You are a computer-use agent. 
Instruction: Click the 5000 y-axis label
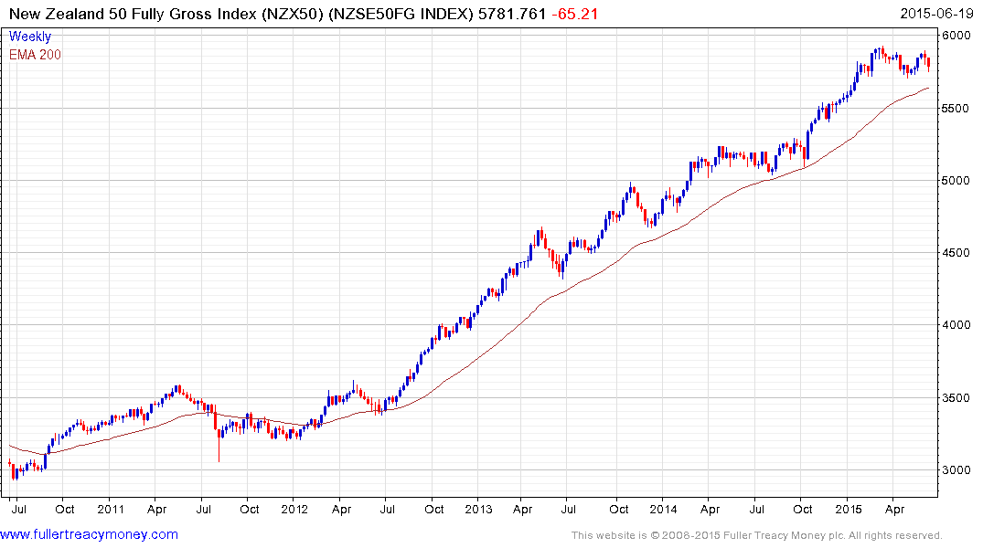tap(956, 180)
